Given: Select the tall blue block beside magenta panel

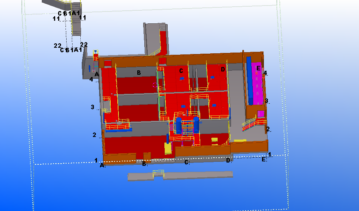Looking at the screenshot, I should [x=250, y=81].
